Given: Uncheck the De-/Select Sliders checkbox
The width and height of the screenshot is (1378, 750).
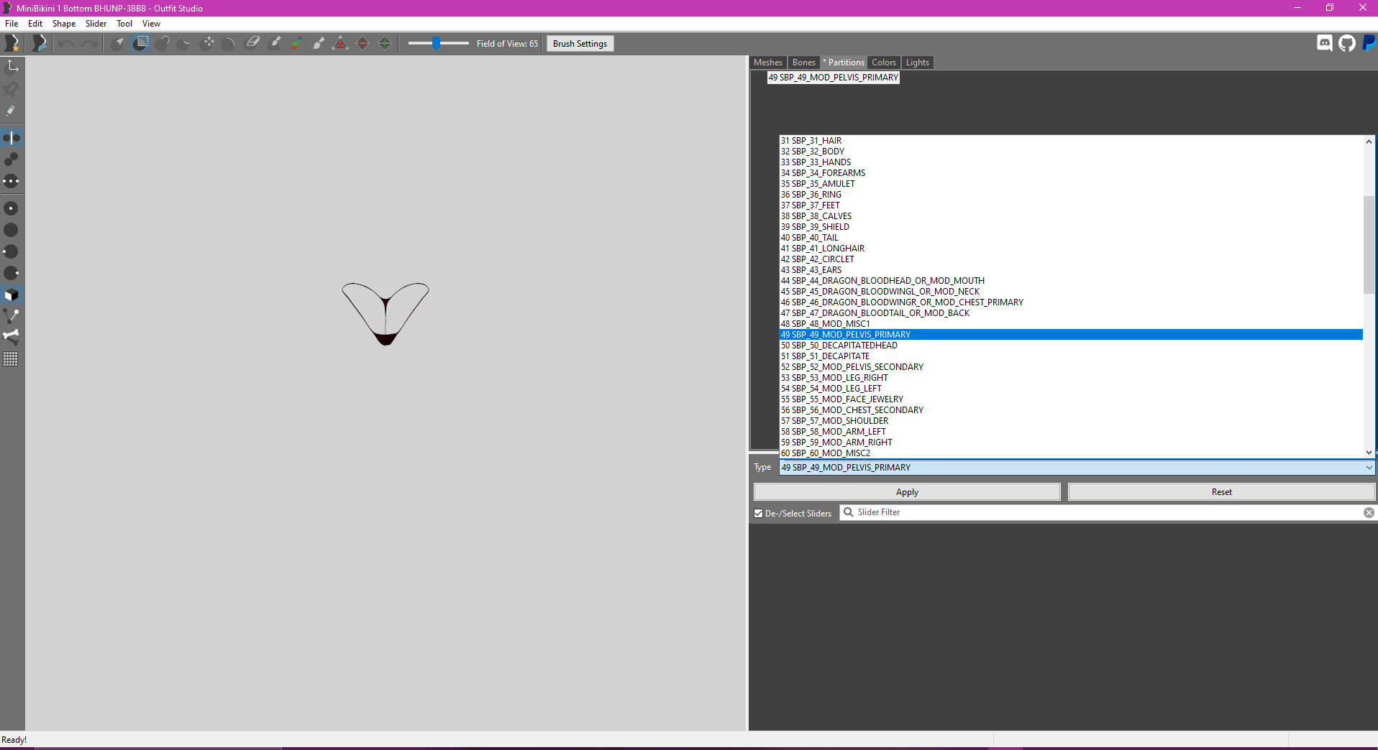Looking at the screenshot, I should (x=758, y=513).
